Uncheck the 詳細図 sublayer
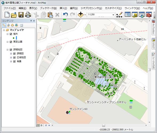The image size is (157, 133). pos(14,54)
